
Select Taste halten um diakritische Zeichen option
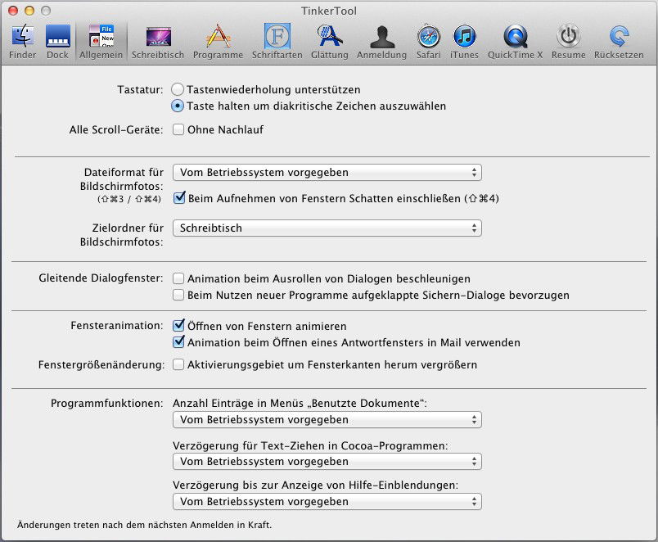178,106
